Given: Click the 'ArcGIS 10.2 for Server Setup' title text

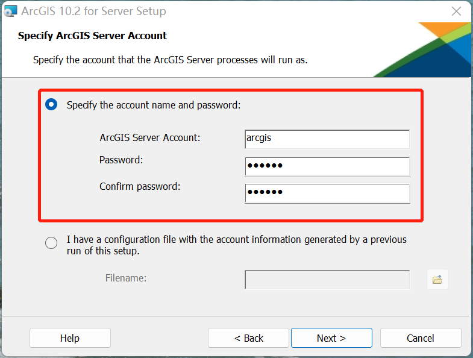Looking at the screenshot, I should [x=93, y=11].
